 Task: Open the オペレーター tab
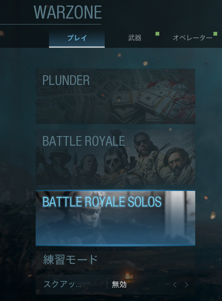tap(193, 38)
